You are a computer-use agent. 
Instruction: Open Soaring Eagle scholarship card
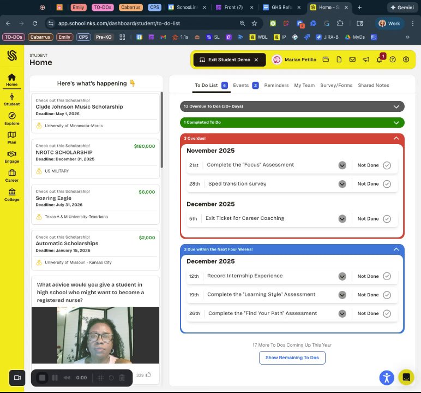click(95, 204)
